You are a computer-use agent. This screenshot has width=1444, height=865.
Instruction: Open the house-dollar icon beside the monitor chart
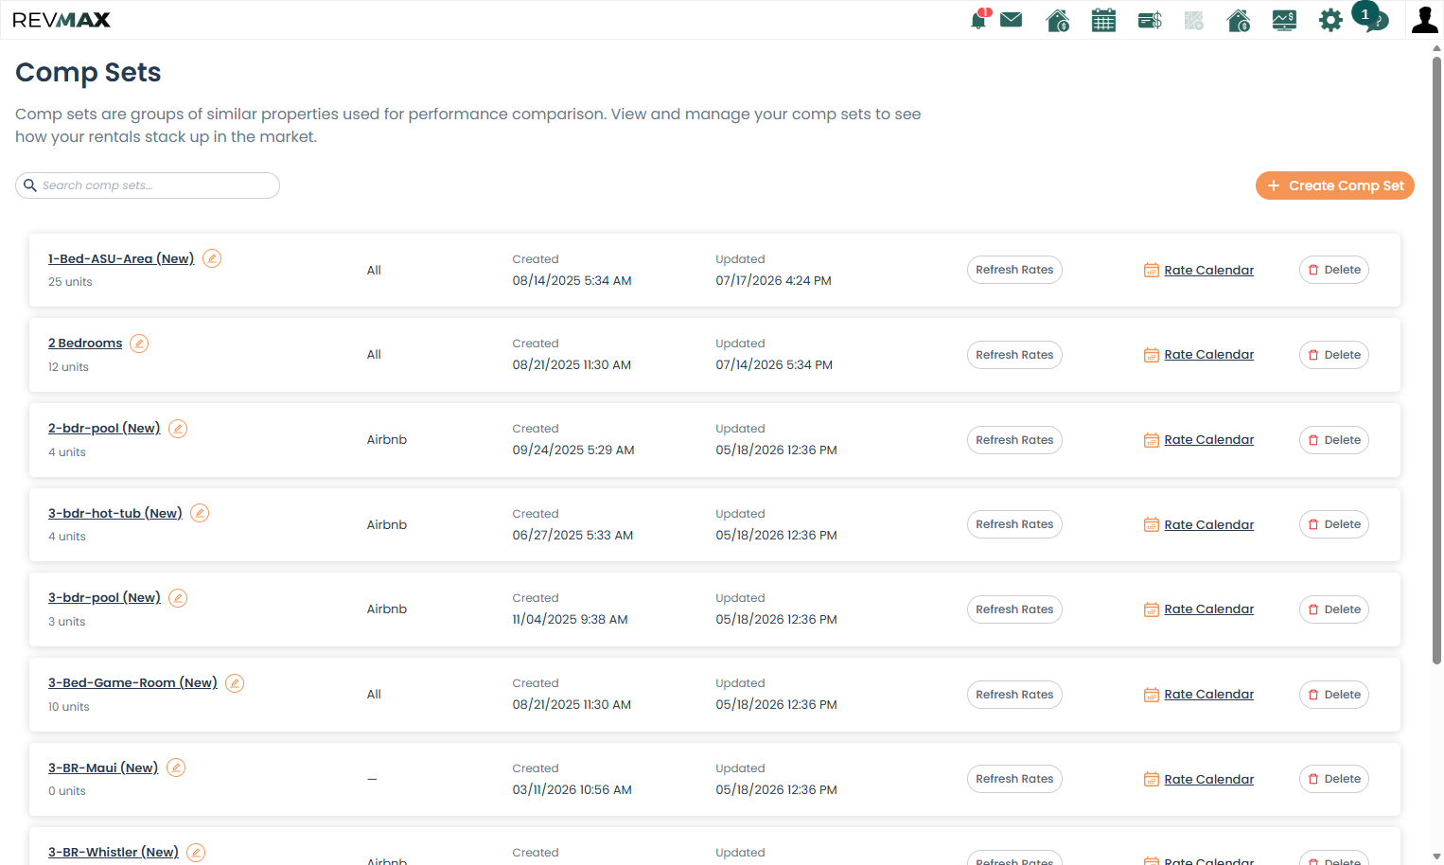pyautogui.click(x=1239, y=20)
